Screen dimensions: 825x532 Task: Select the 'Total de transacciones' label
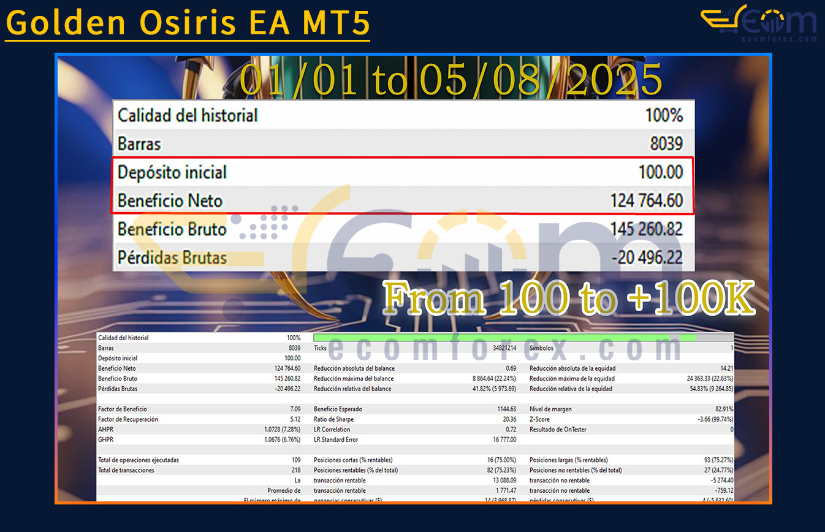pyautogui.click(x=126, y=470)
